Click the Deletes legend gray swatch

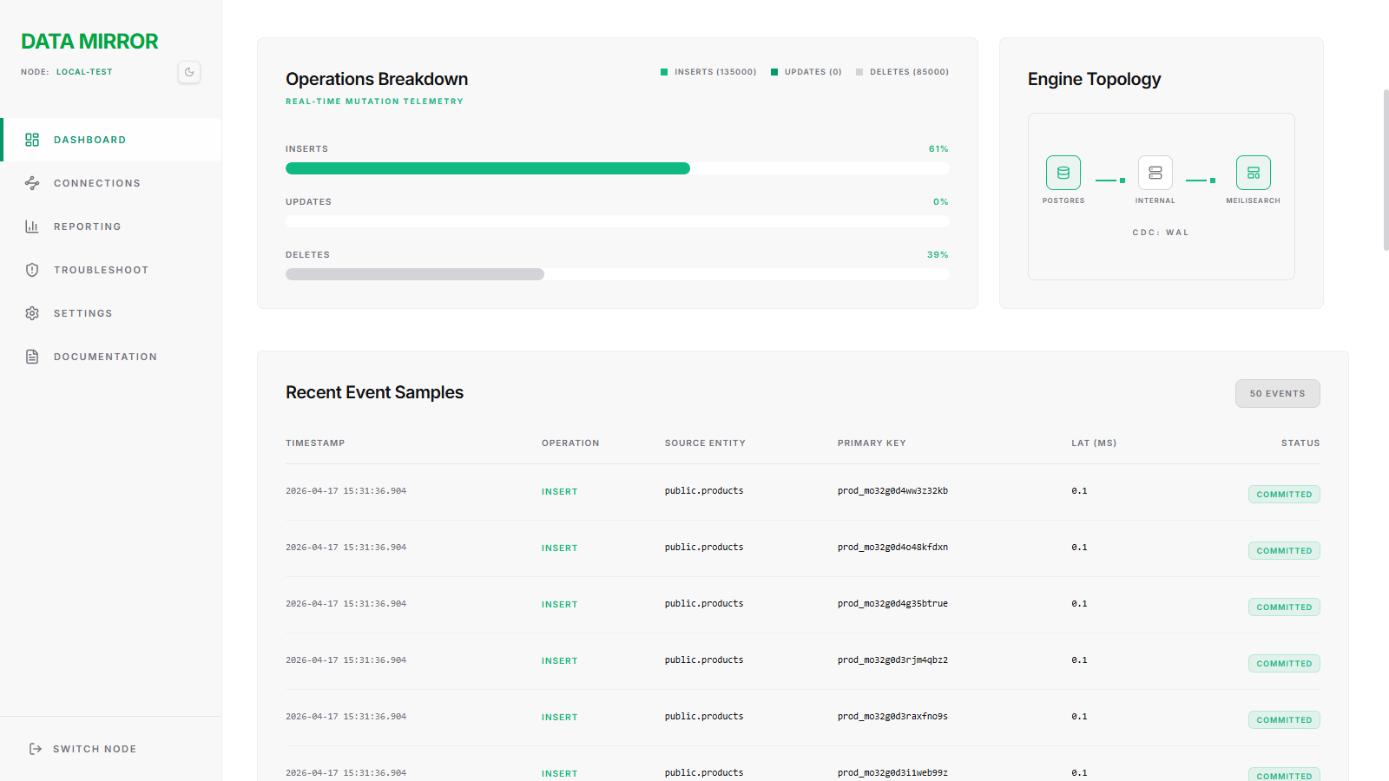(x=859, y=72)
